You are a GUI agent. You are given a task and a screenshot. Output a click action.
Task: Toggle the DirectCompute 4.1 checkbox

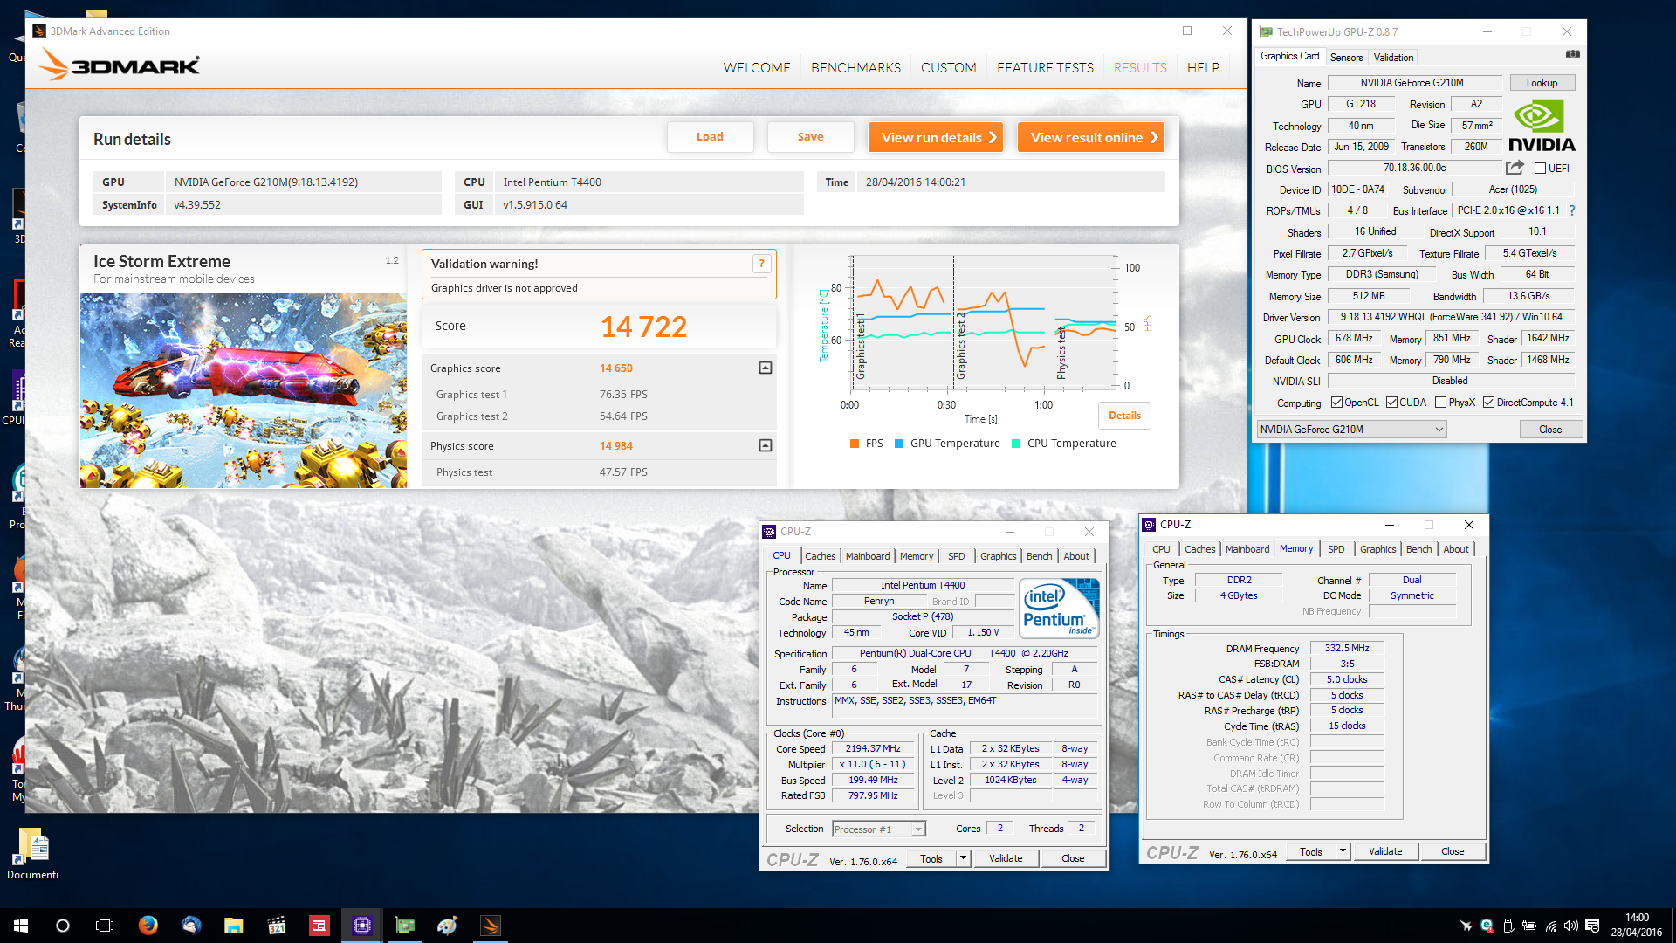[x=1488, y=403]
